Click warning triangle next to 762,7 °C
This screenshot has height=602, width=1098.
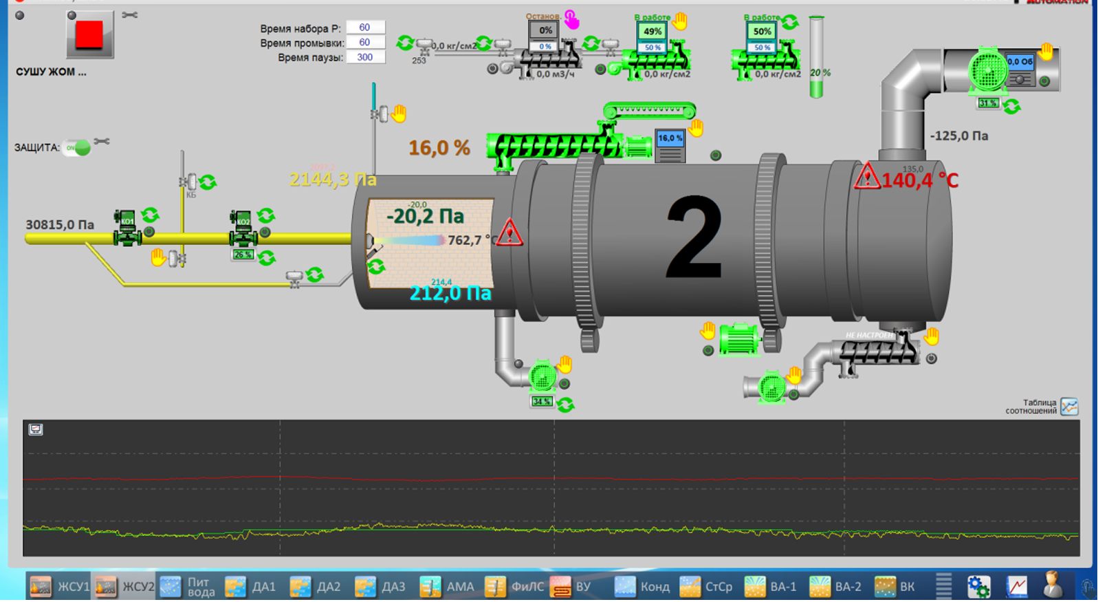[509, 233]
